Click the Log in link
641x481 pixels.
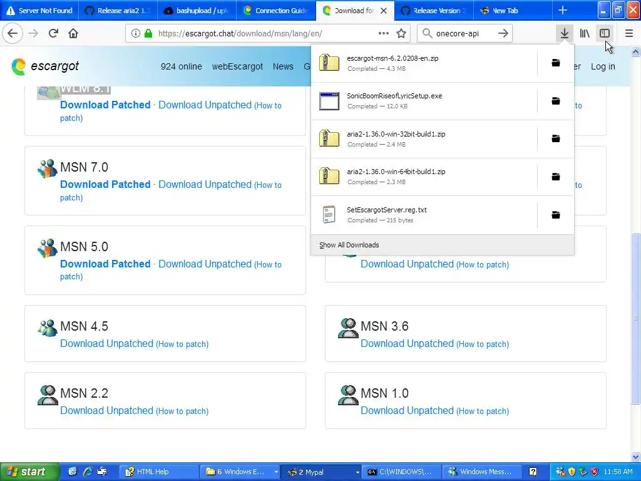coord(603,66)
